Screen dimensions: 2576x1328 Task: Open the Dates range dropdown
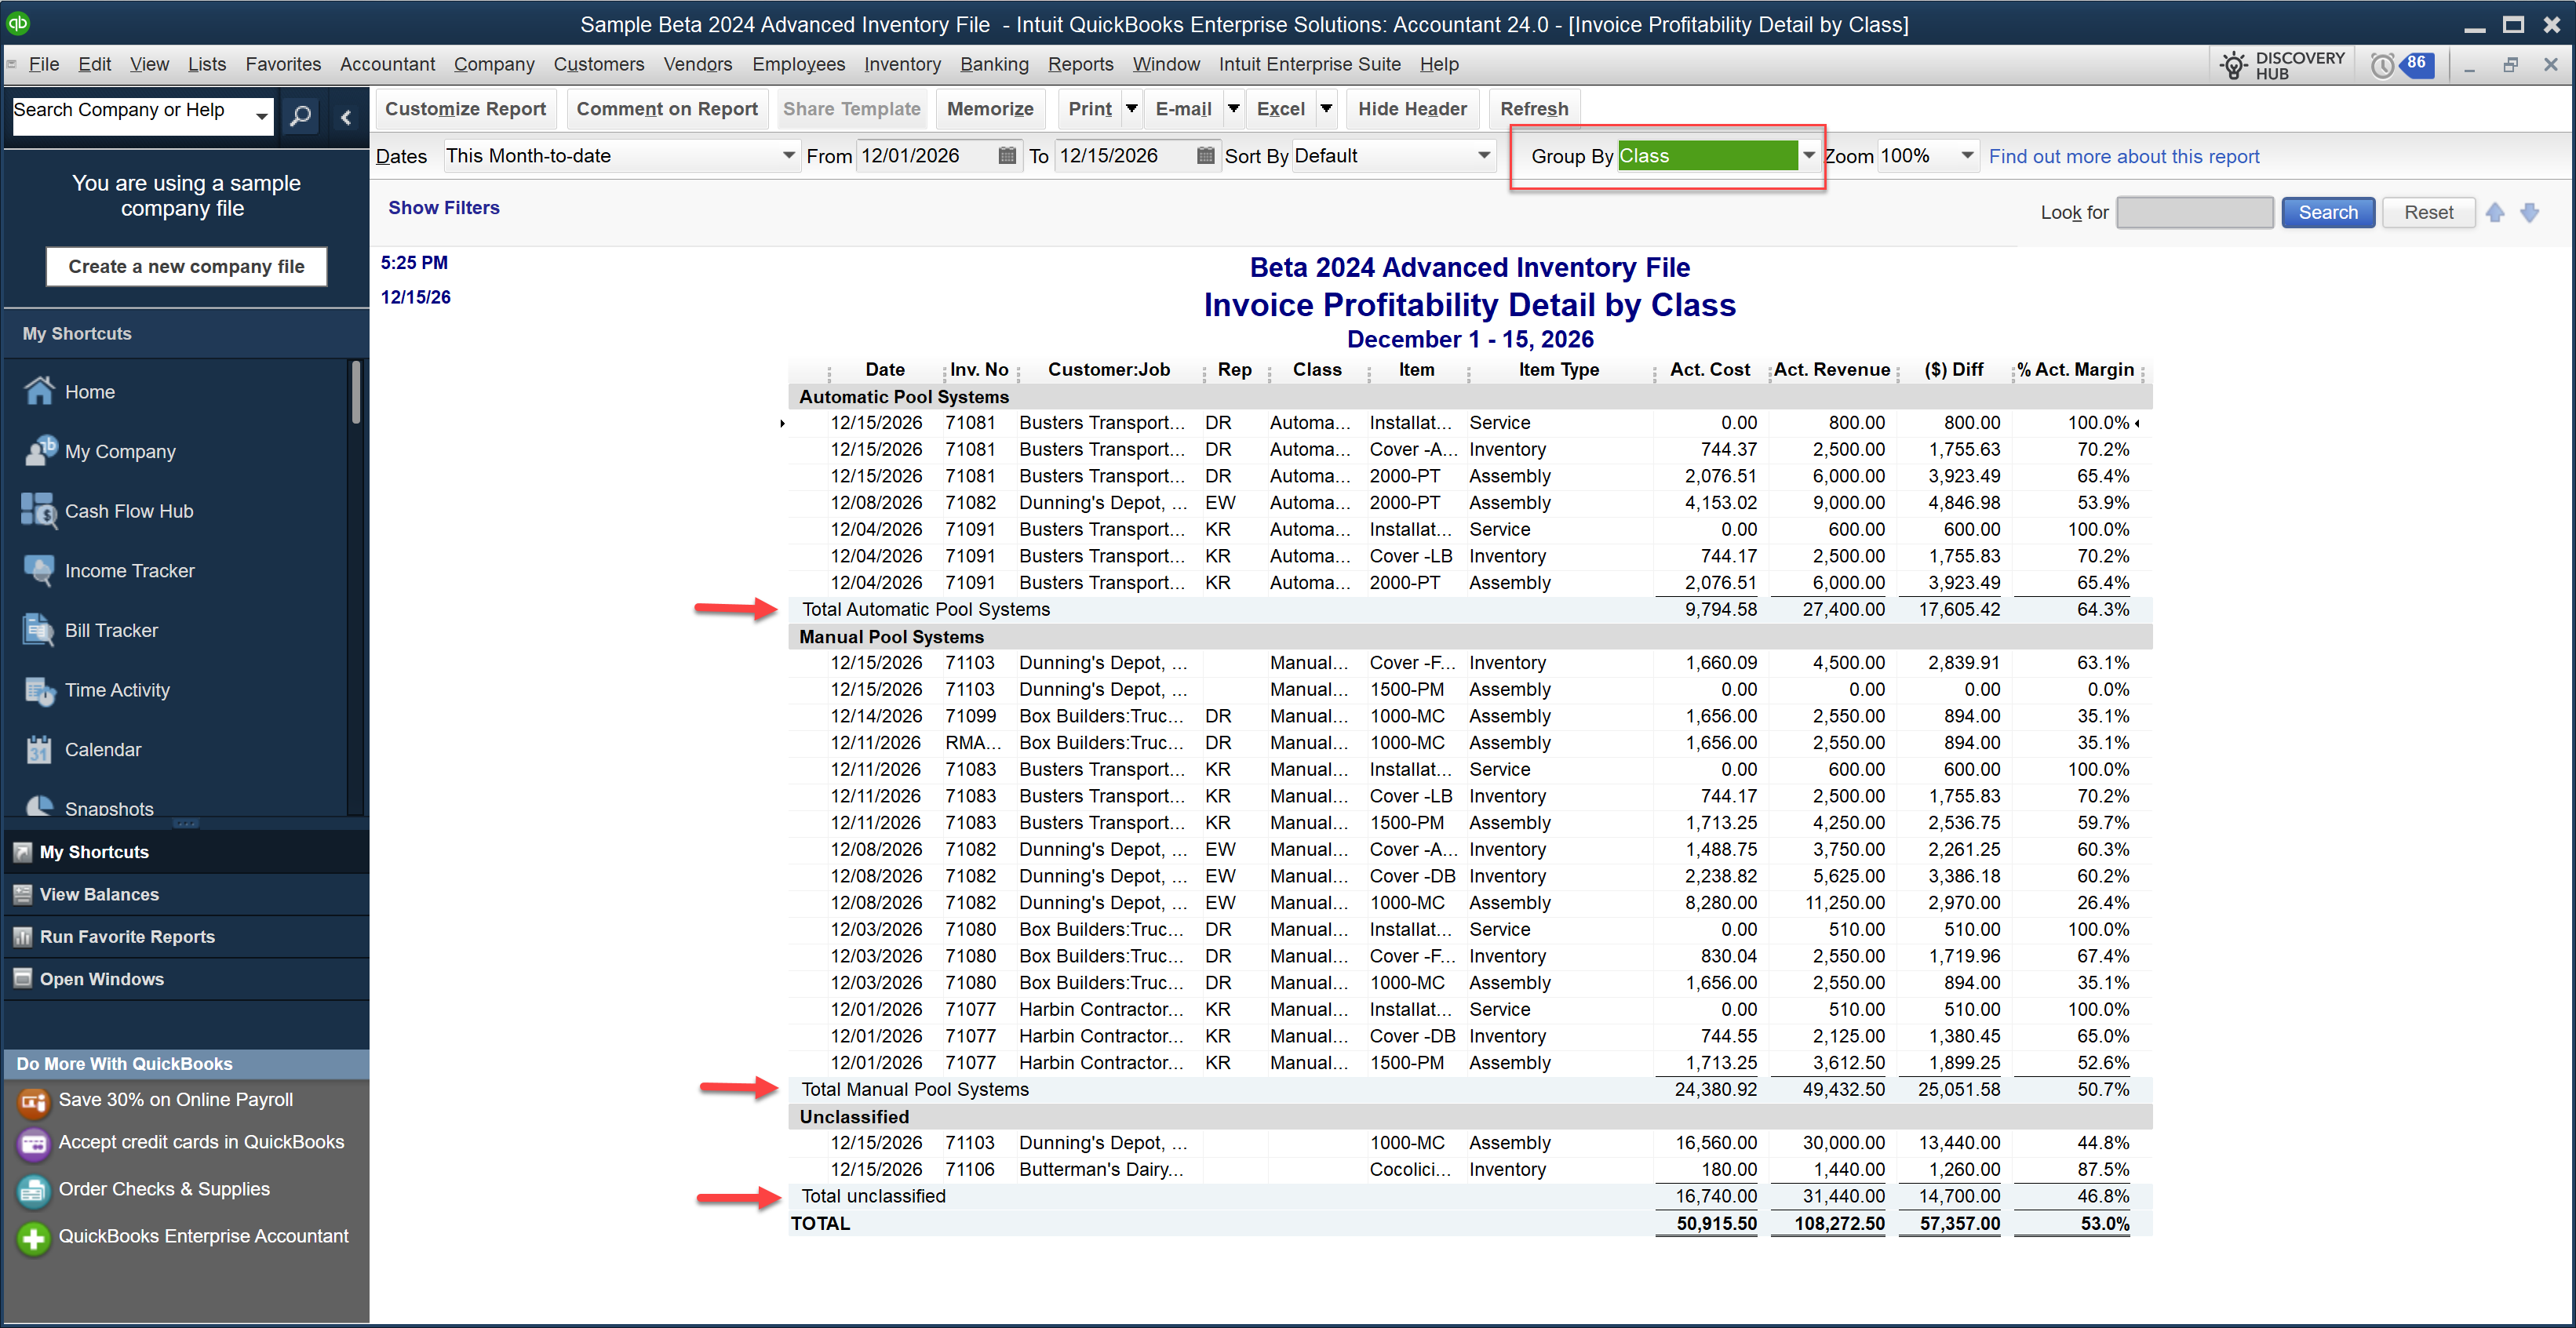tap(788, 156)
